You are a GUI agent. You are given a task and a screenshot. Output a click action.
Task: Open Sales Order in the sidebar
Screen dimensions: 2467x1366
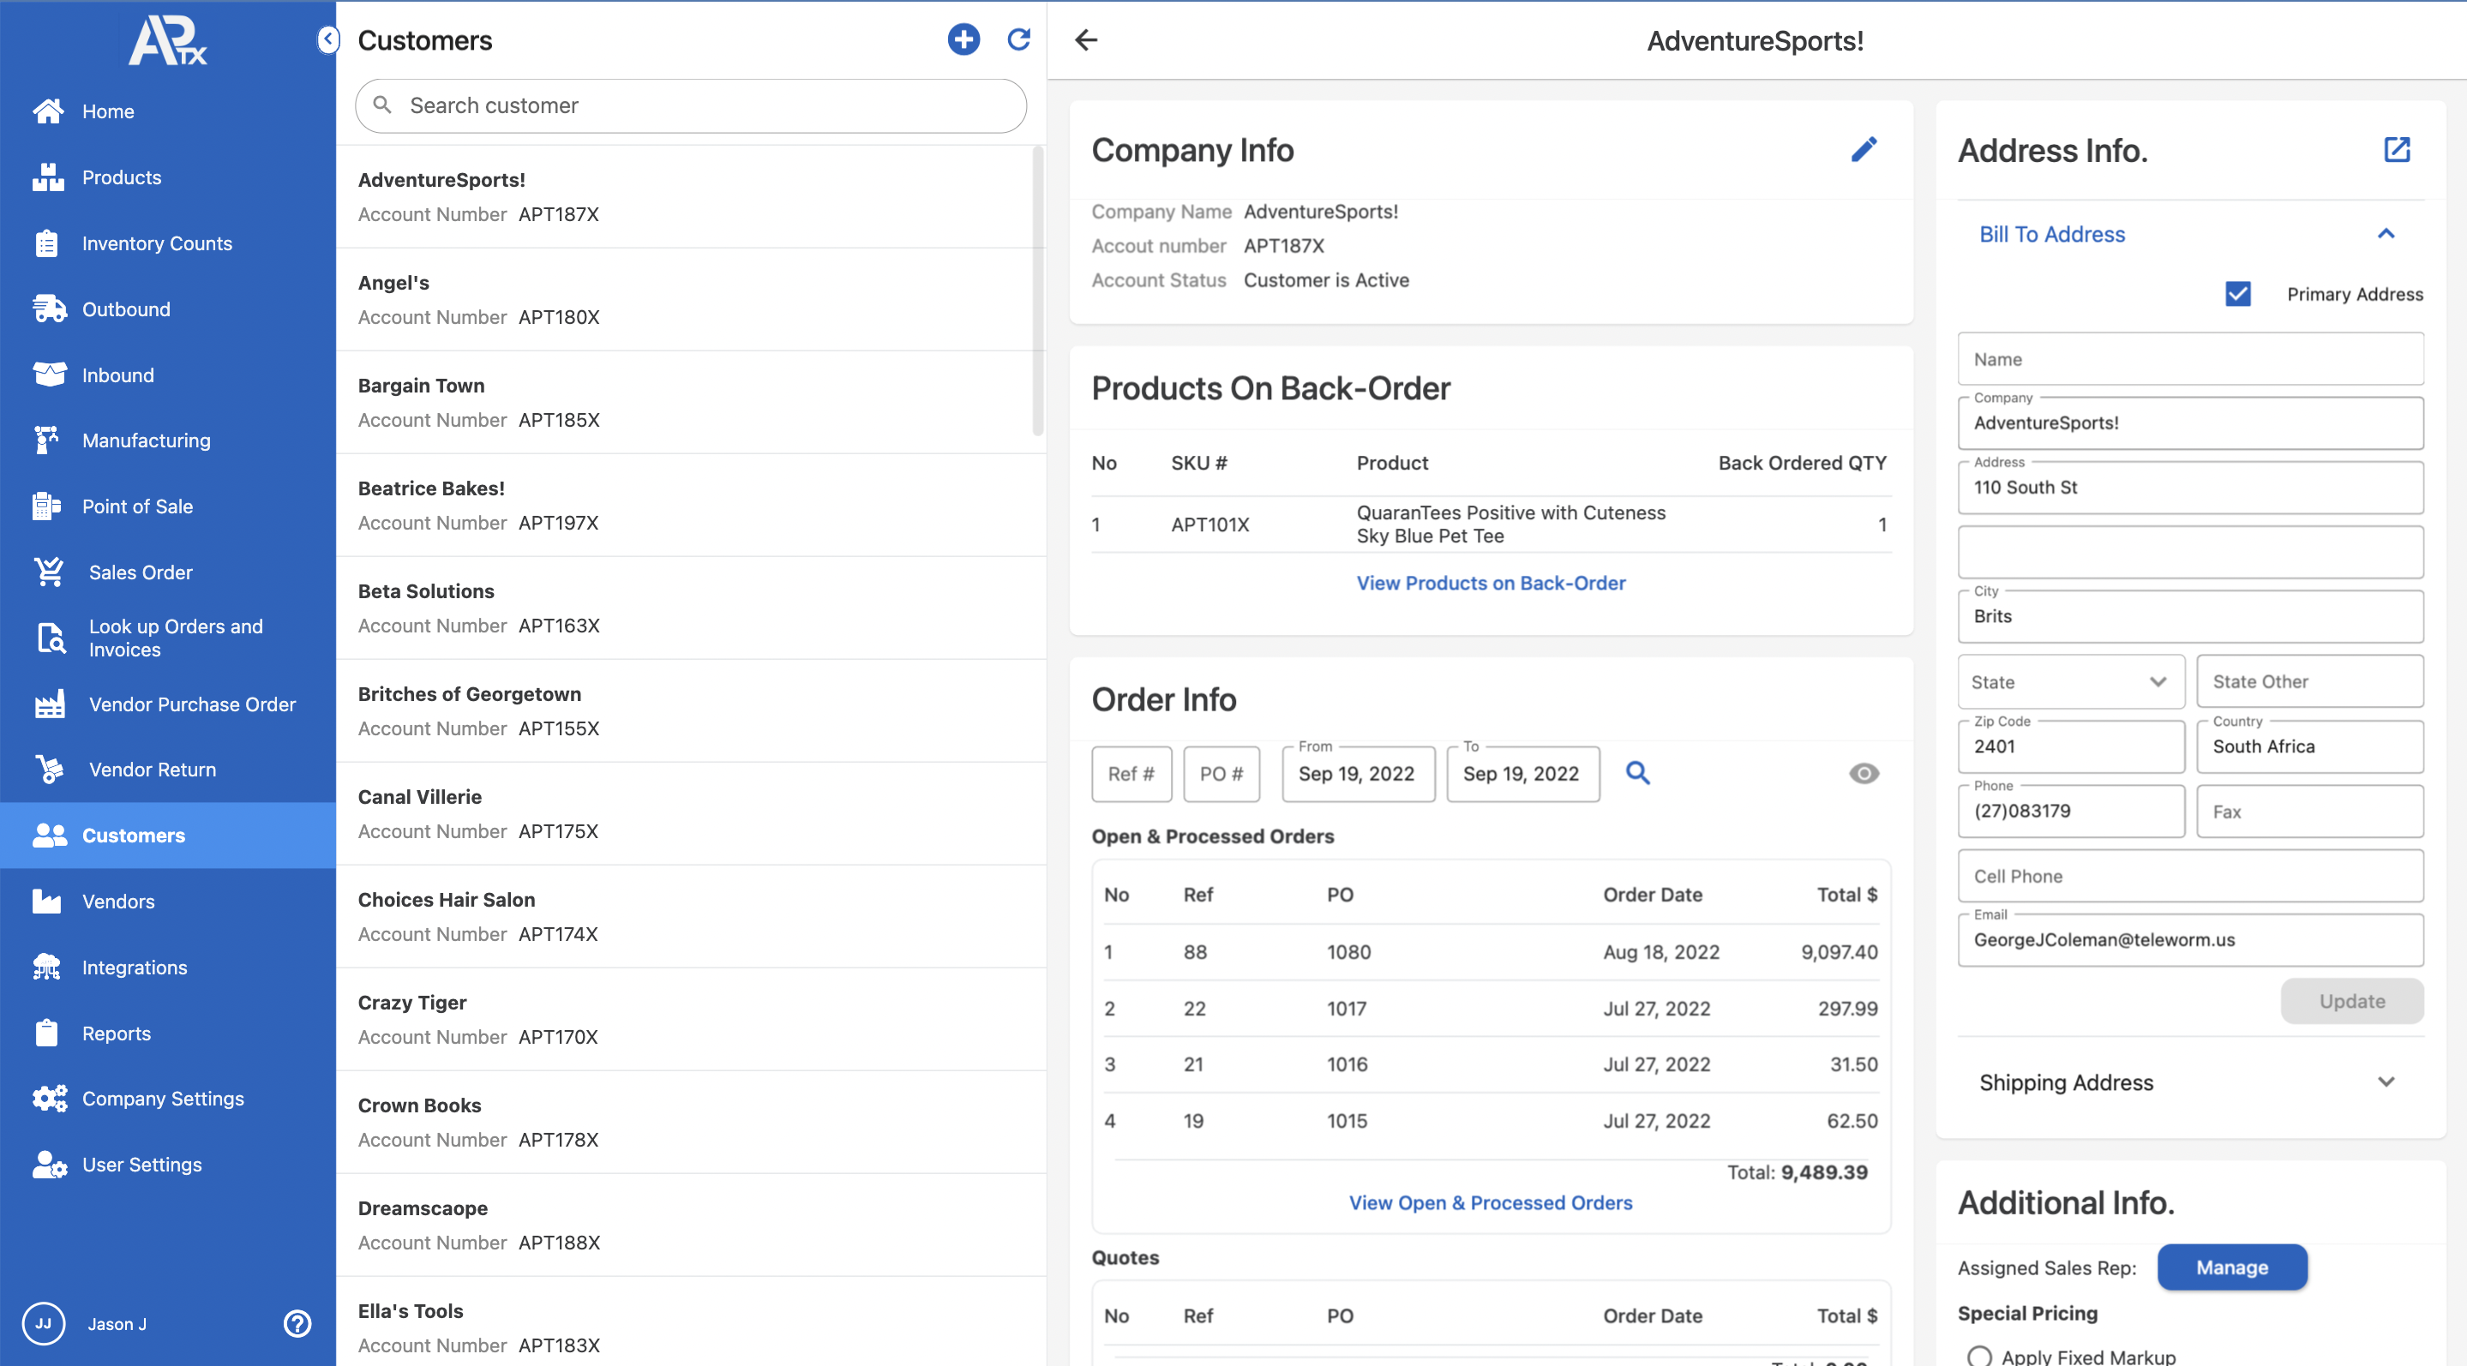pyautogui.click(x=141, y=572)
